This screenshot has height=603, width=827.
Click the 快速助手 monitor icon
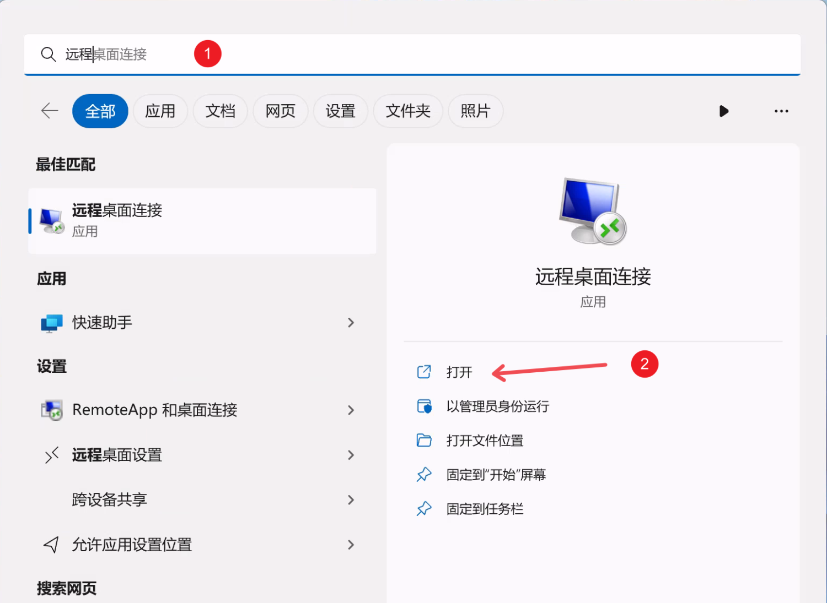[x=52, y=323]
